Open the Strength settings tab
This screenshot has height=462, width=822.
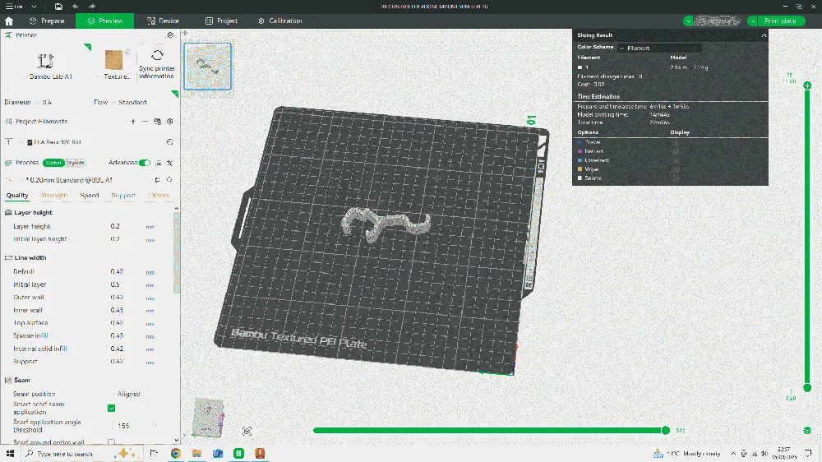54,196
